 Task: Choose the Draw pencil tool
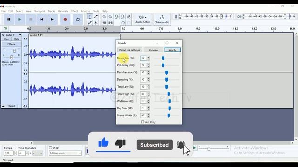click(90, 23)
